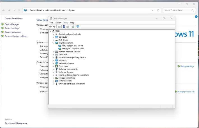Click the Sound, video and game controllers icon
Image resolution: width=199 pixels, height=128 pixels.
(x=56, y=75)
